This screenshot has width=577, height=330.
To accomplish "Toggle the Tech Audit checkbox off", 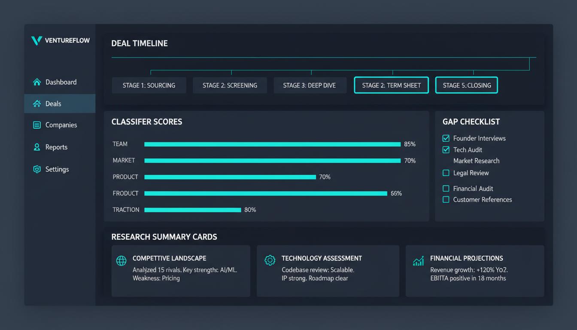I will coord(446,150).
